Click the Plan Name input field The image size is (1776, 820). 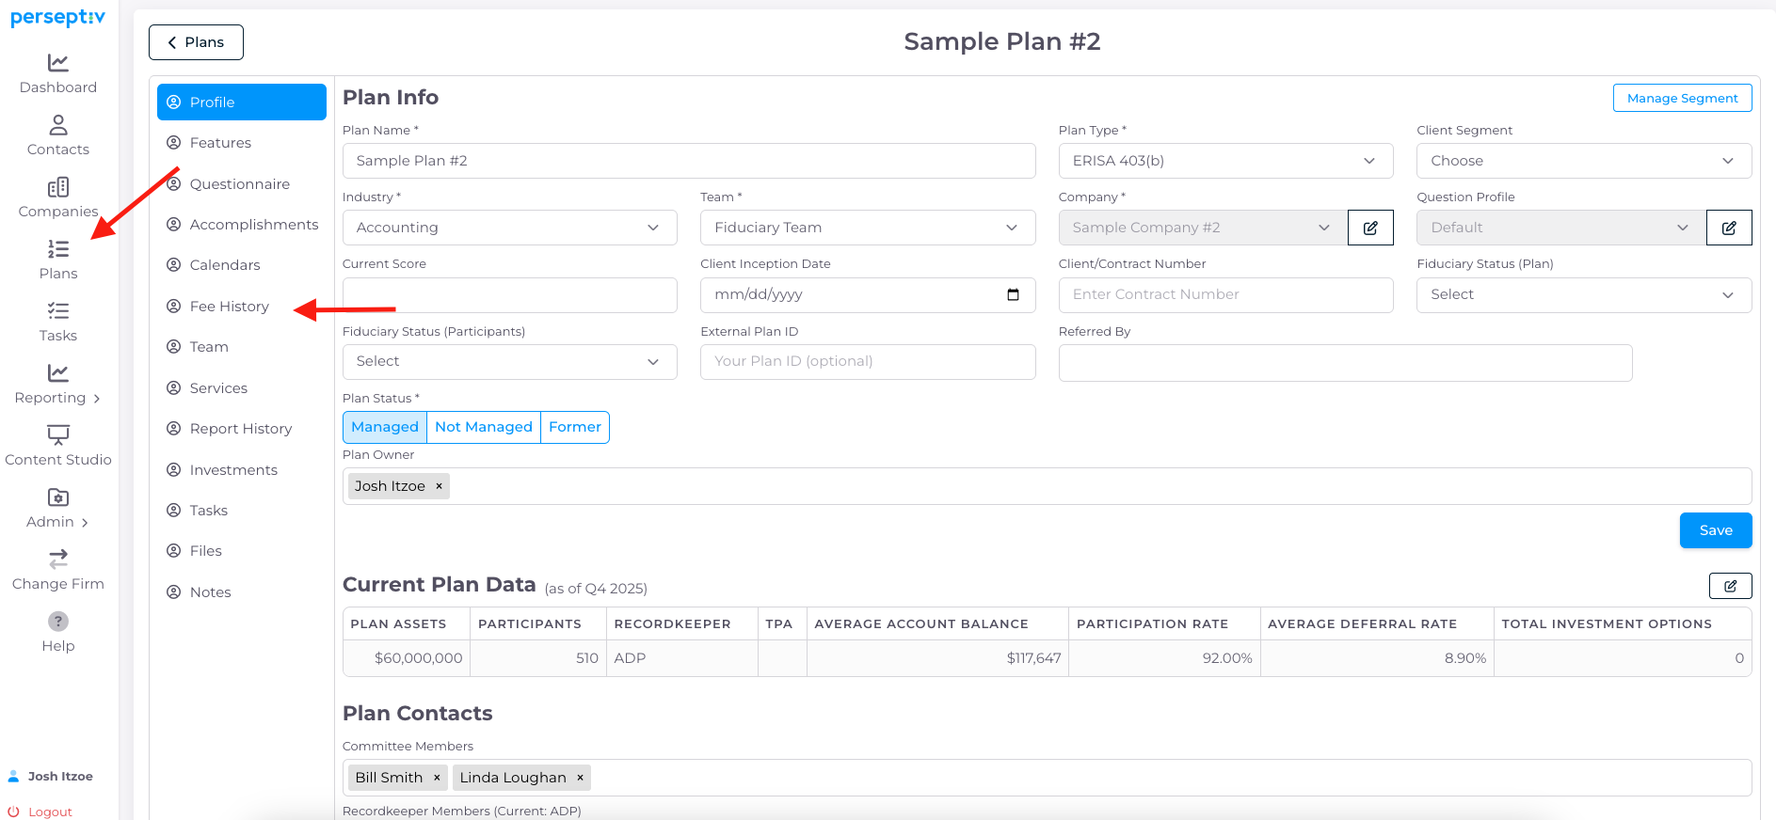pos(689,161)
